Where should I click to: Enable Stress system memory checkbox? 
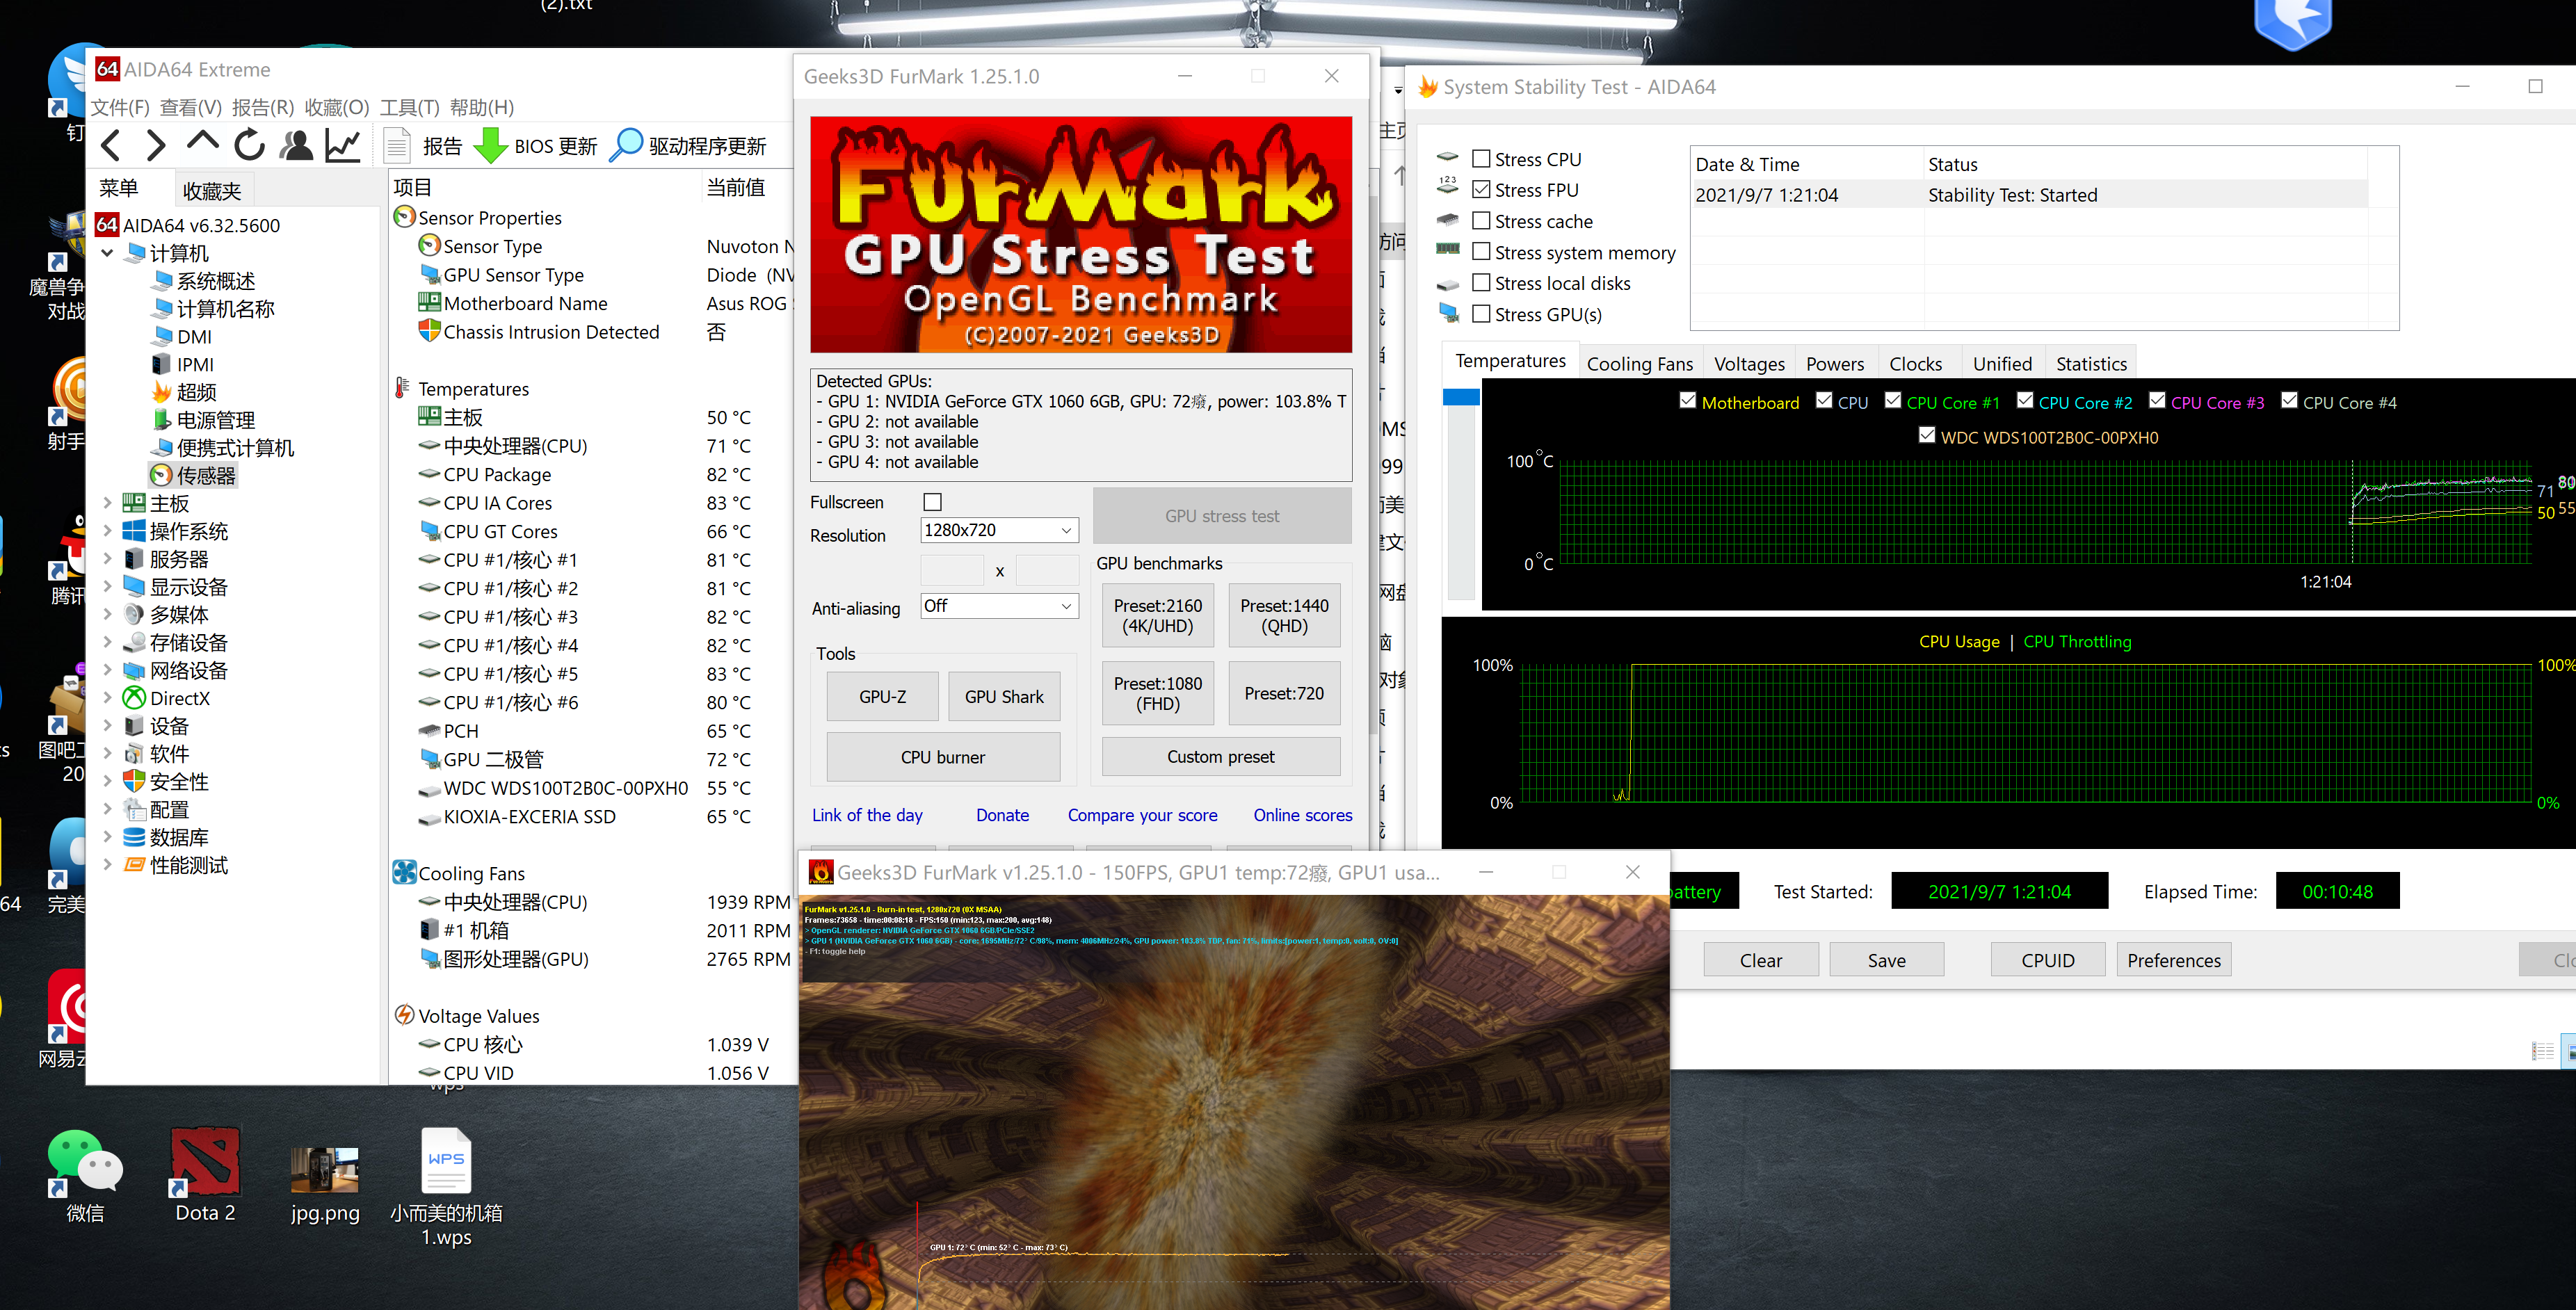[x=1481, y=252]
